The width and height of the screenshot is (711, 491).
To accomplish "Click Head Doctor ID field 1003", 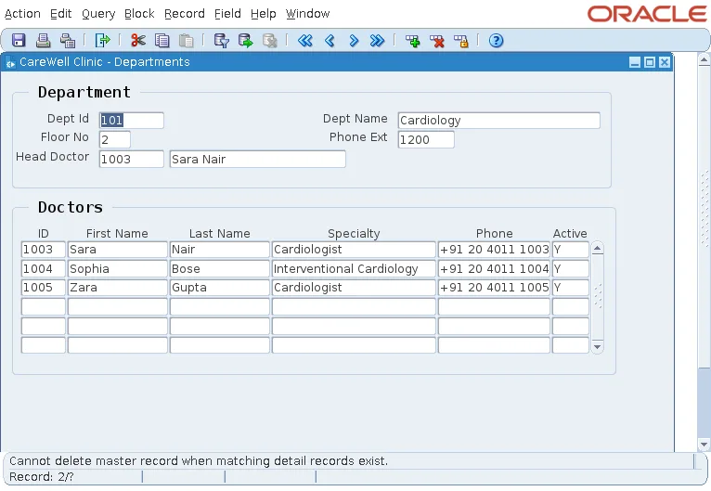I will [x=132, y=159].
